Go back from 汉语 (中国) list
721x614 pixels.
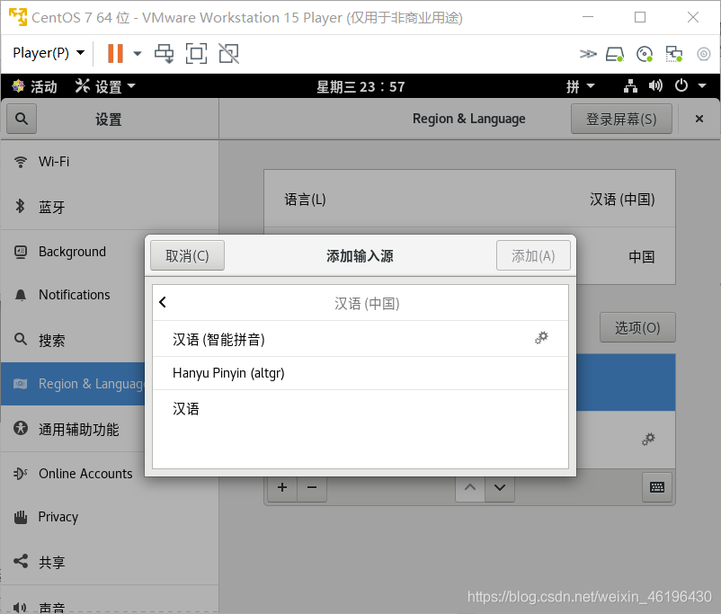(x=163, y=302)
